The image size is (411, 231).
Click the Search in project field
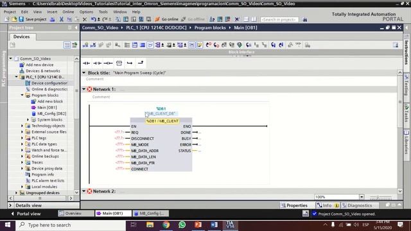[279, 19]
